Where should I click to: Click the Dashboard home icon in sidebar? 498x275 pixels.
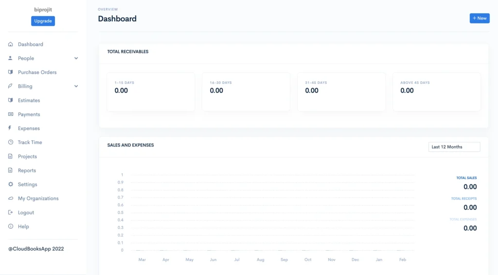pos(11,44)
